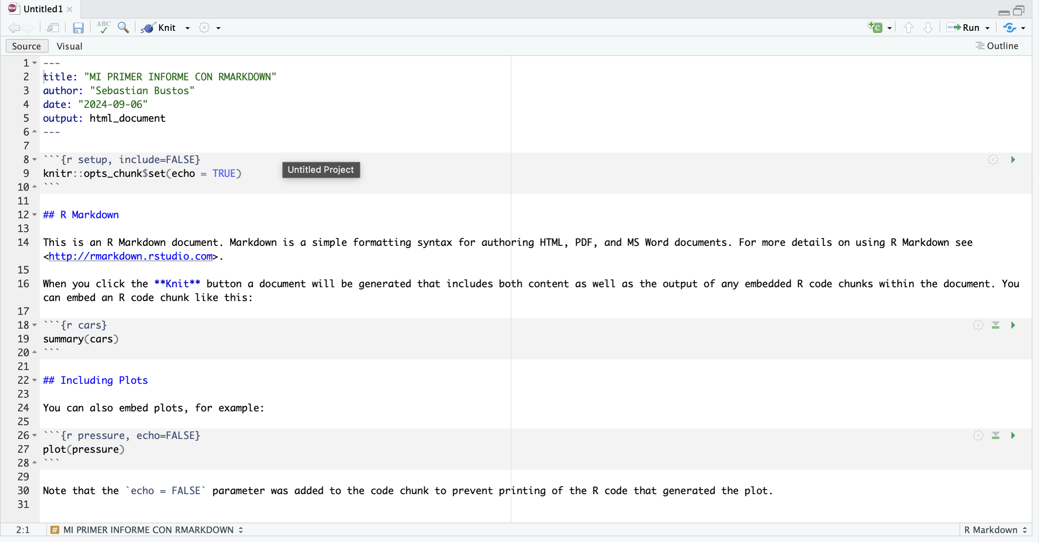Image resolution: width=1039 pixels, height=542 pixels.
Task: Click summary(cars) code line
Action: click(81, 339)
